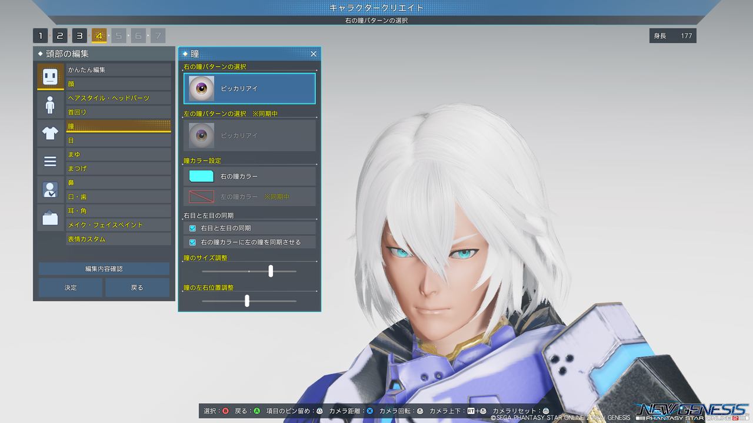Click the カメラリセット hint at bottom
This screenshot has height=423, width=753.
point(521,411)
